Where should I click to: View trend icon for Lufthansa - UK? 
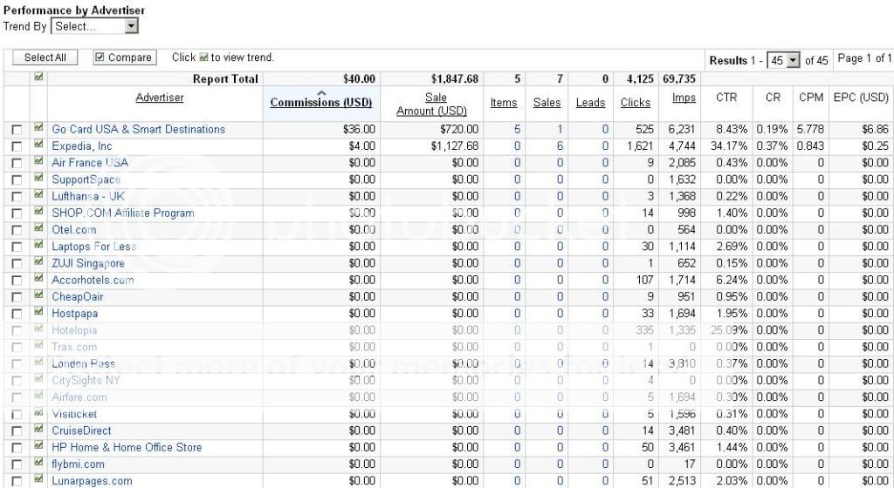[38, 194]
